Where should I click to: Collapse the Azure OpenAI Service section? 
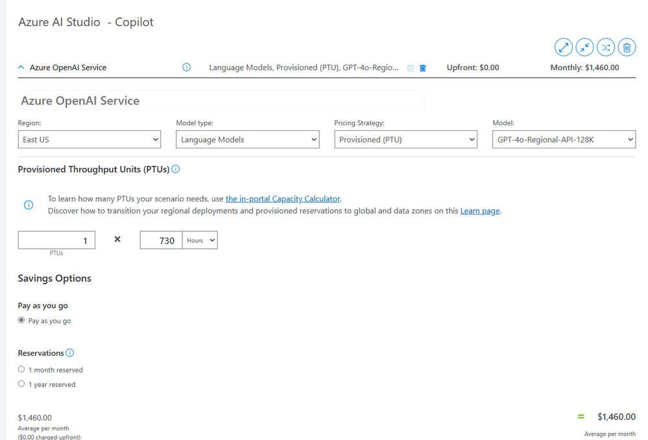[x=21, y=67]
